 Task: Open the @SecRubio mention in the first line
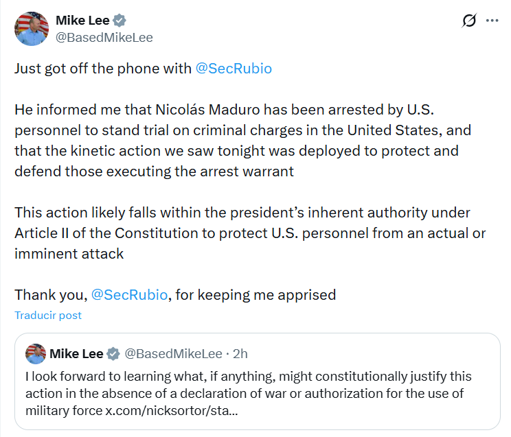point(234,69)
